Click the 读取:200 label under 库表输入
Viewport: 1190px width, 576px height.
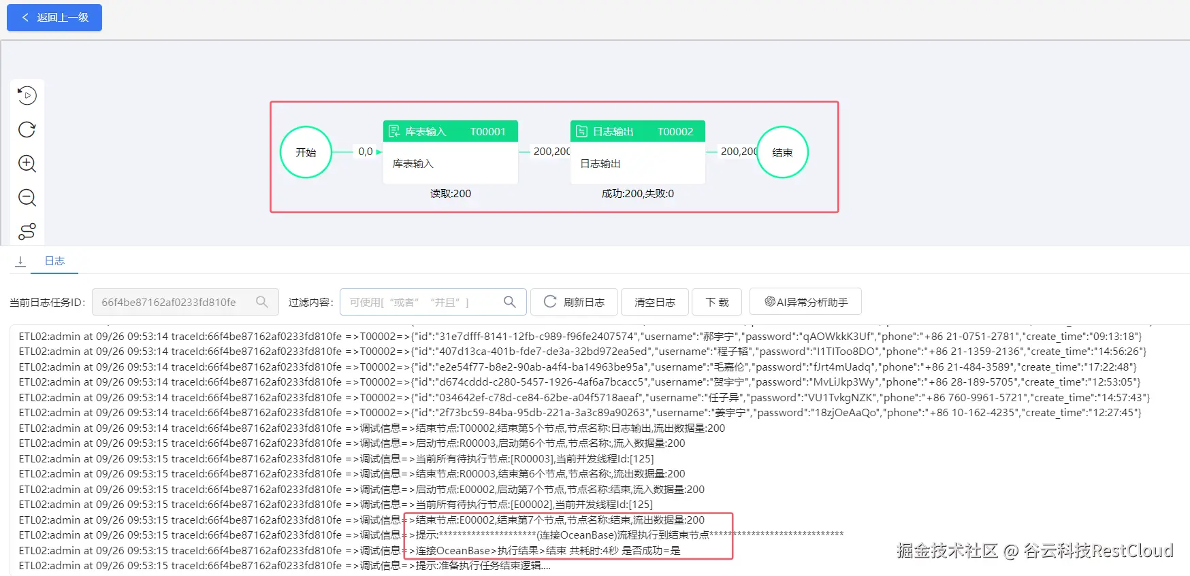(x=451, y=194)
